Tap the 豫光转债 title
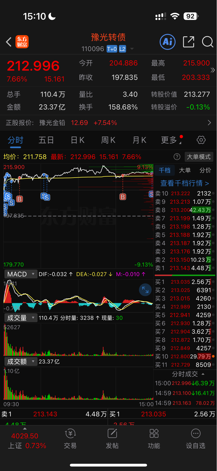 (x=108, y=37)
